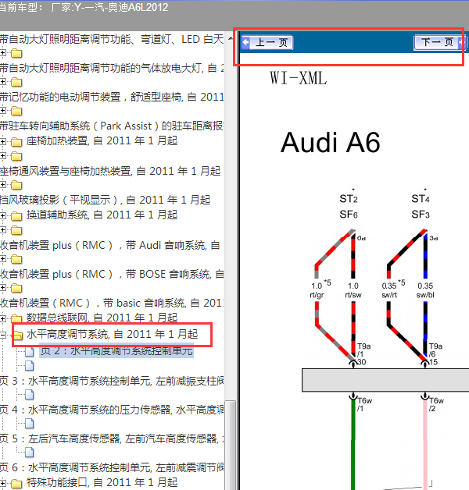This screenshot has width=469, height=490.
Task: Click the folder icon directly above 挡风玻璃投影 label
Action: point(16,185)
